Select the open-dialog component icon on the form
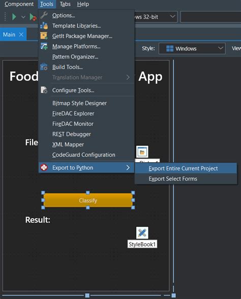Image resolution: width=241 pixels, height=299 pixels. point(142,152)
